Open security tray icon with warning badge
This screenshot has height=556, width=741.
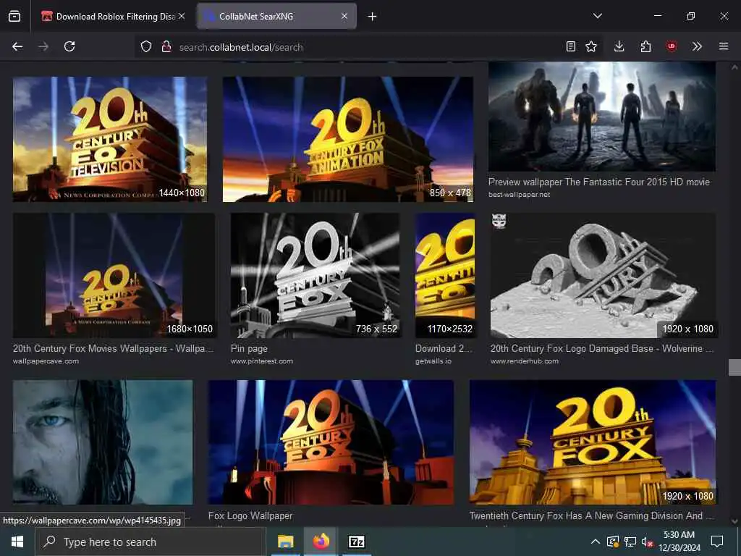613,542
